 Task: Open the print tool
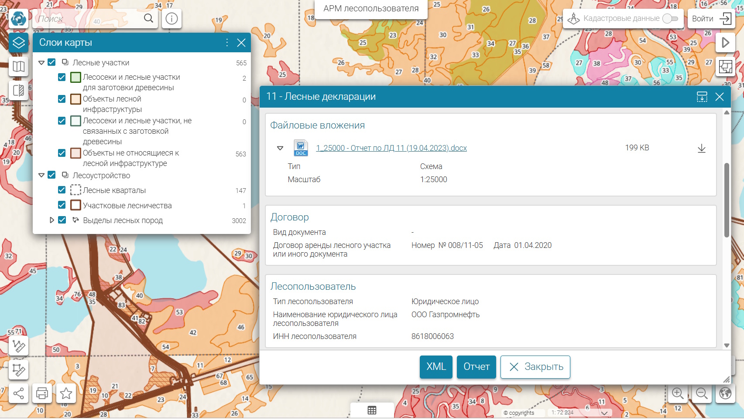coord(42,393)
